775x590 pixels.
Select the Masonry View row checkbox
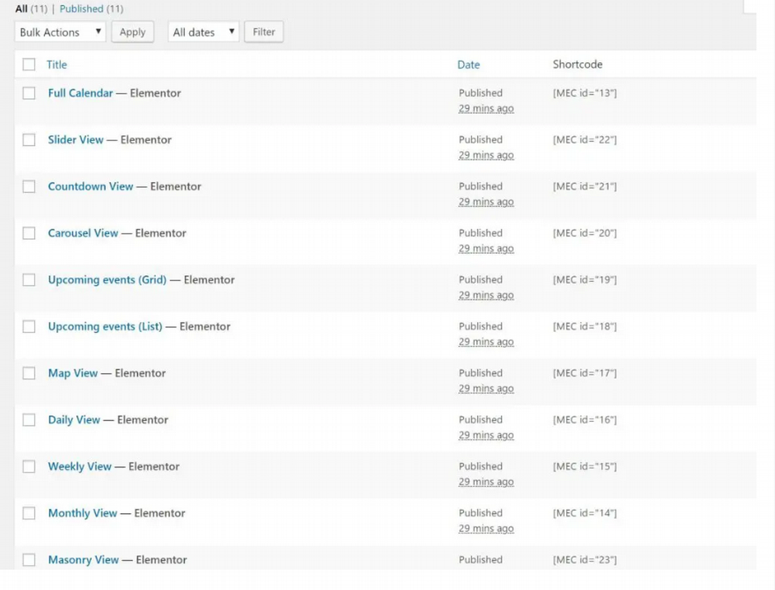(x=29, y=560)
